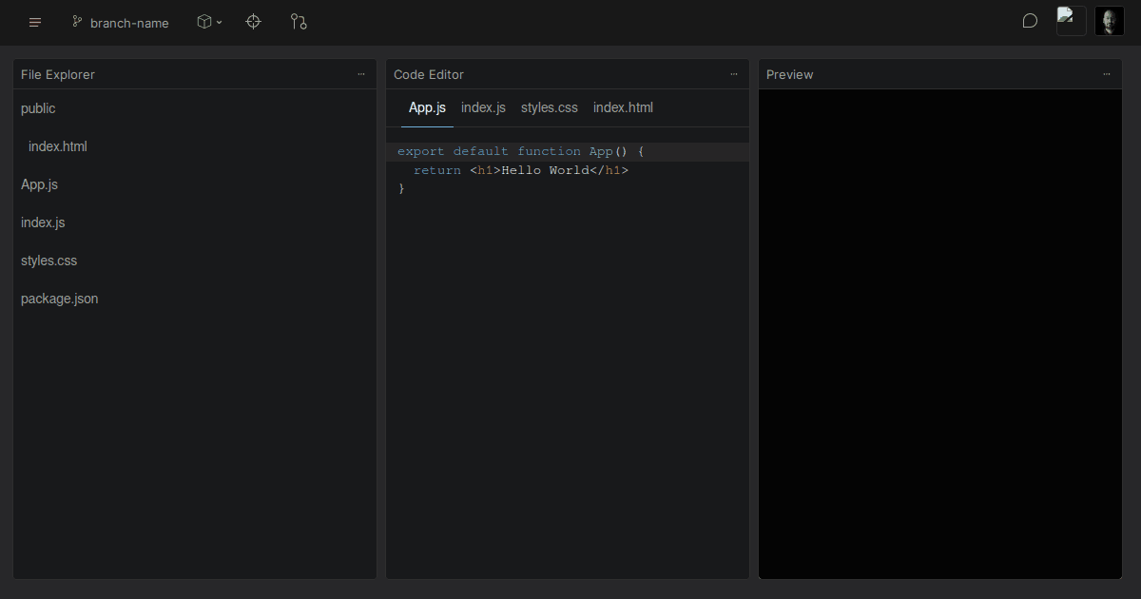This screenshot has height=599, width=1141.
Task: Open the Code Editor panel options menu
Action: (734, 74)
